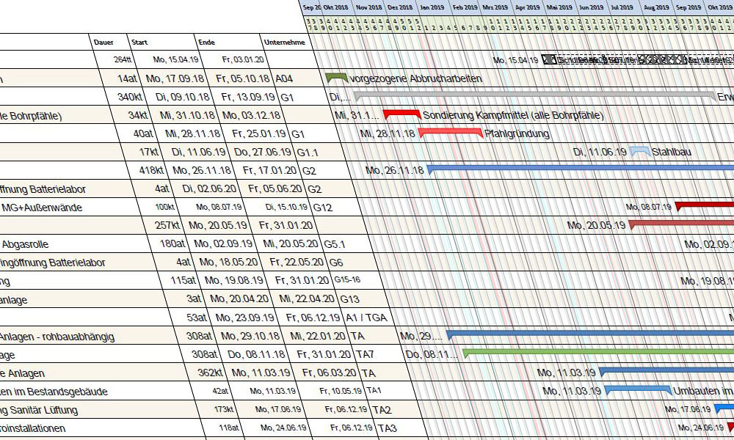Click the '418kt' duration cell
This screenshot has height=440, width=734.
tap(151, 170)
